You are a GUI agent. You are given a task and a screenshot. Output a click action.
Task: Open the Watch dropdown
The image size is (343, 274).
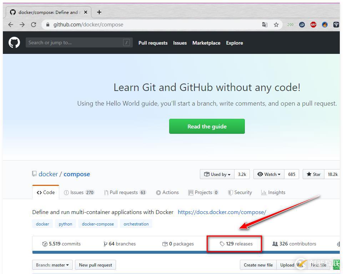coord(269,174)
